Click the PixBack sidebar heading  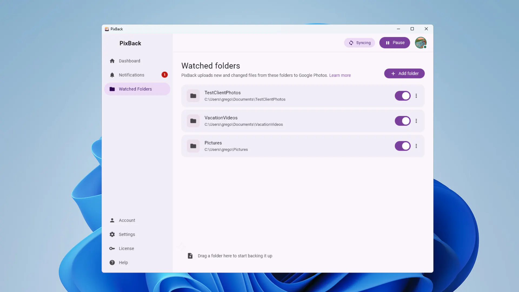130,43
